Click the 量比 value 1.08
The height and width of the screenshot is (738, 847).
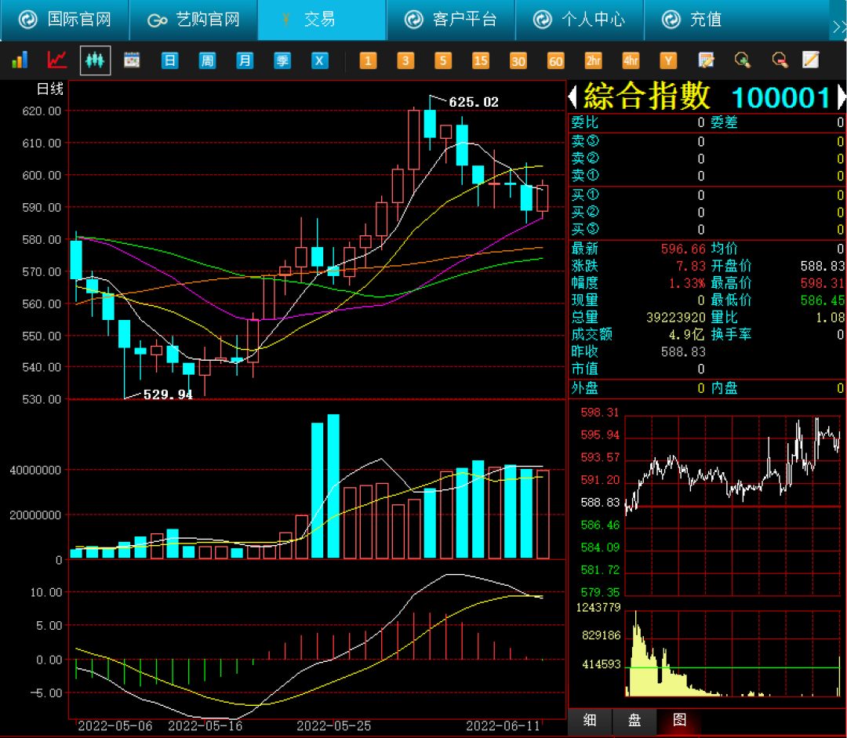tap(831, 318)
